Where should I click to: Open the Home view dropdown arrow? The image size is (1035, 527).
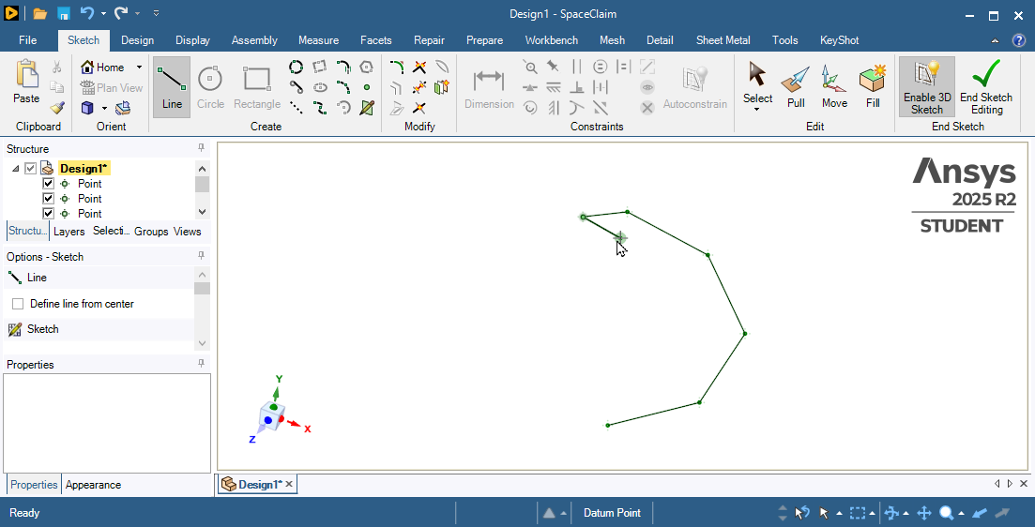pyautogui.click(x=139, y=68)
